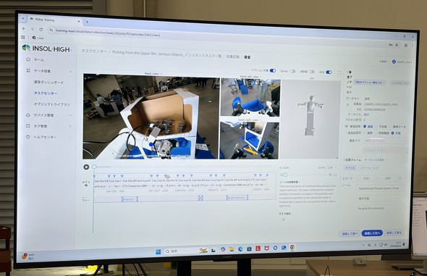Toggle the アクション字幕 switch
The height and width of the screenshot is (276, 427).
coord(273,70)
